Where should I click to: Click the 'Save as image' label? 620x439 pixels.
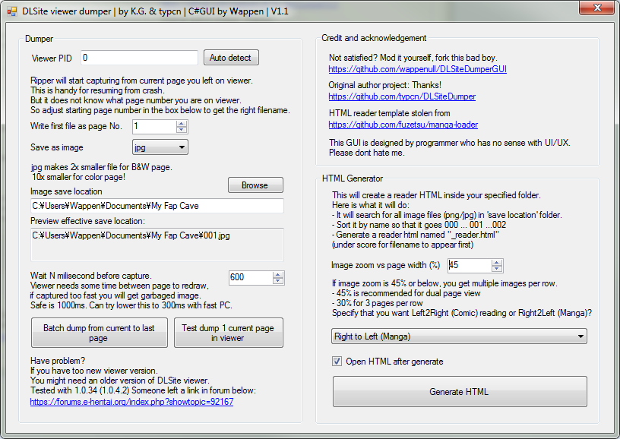(57, 147)
